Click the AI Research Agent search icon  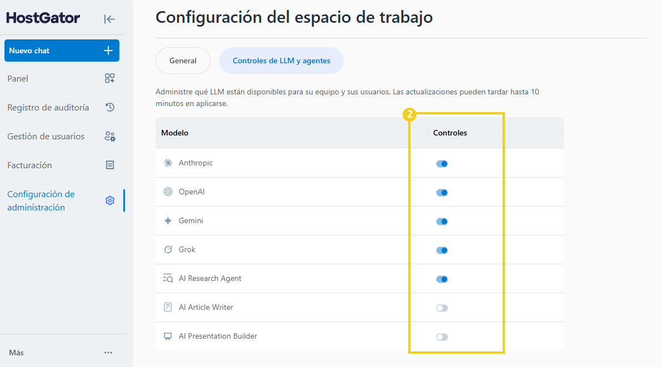(x=168, y=278)
